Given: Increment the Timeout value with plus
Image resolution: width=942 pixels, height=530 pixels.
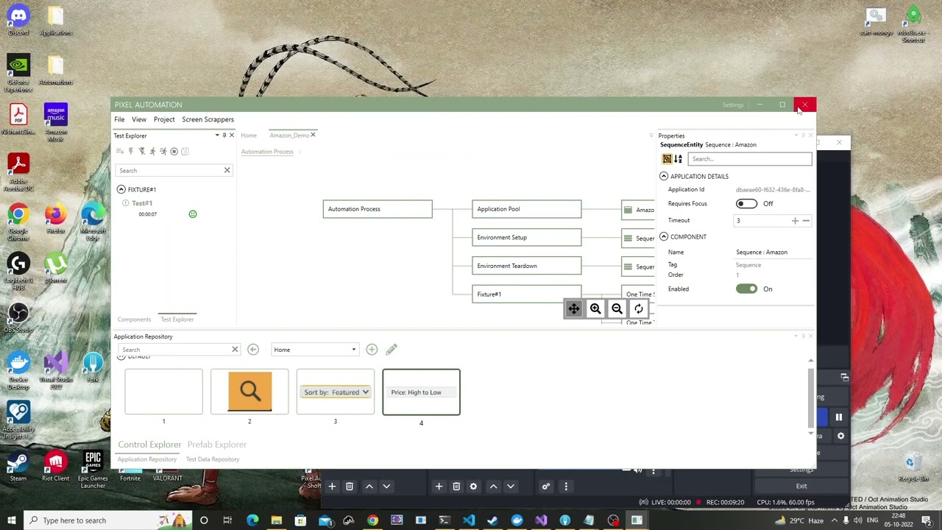Looking at the screenshot, I should coord(795,220).
